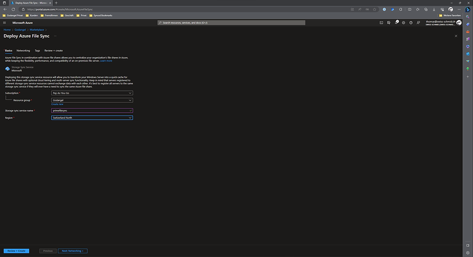Screen dimensions: 473x257
Task: Click the Deploy Azure File Sync browser tab
Action: [31, 3]
